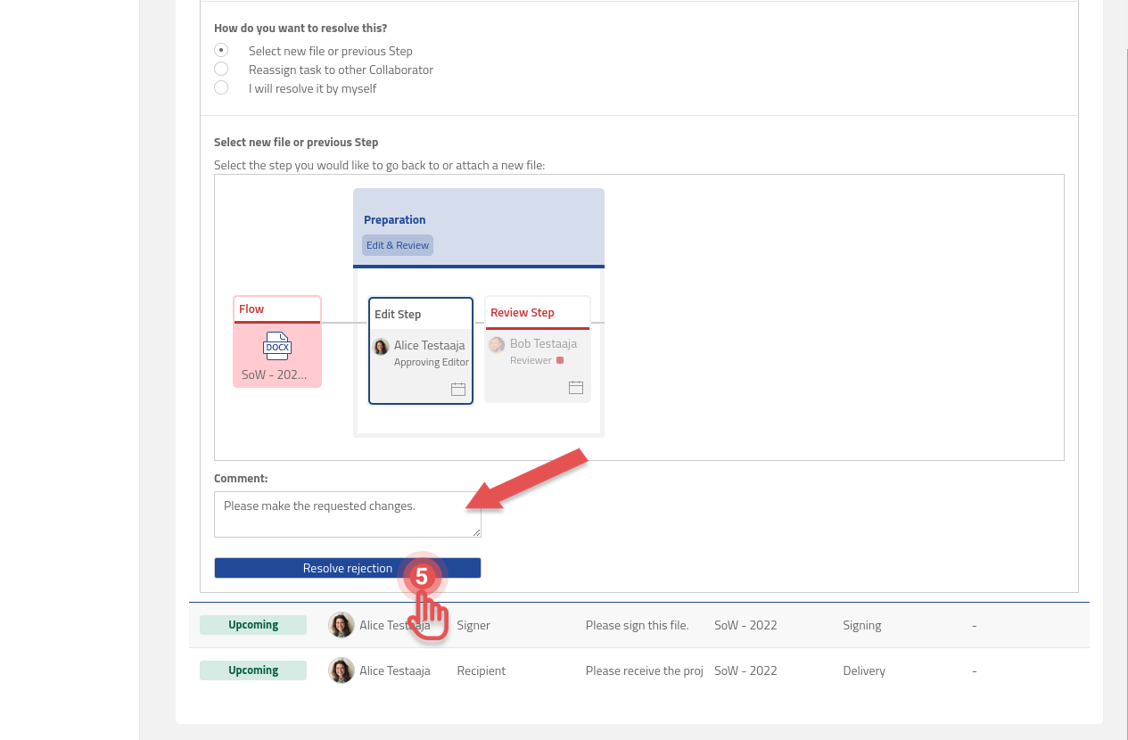Click the Edit & Review tag
This screenshot has height=740, width=1128.
point(398,245)
